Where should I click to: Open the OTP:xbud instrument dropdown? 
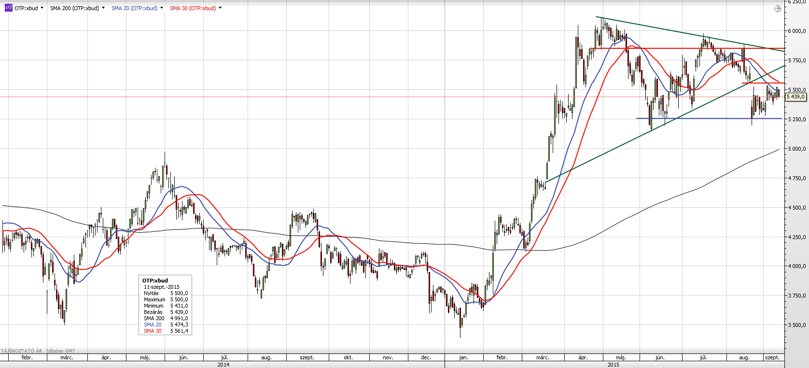point(42,8)
